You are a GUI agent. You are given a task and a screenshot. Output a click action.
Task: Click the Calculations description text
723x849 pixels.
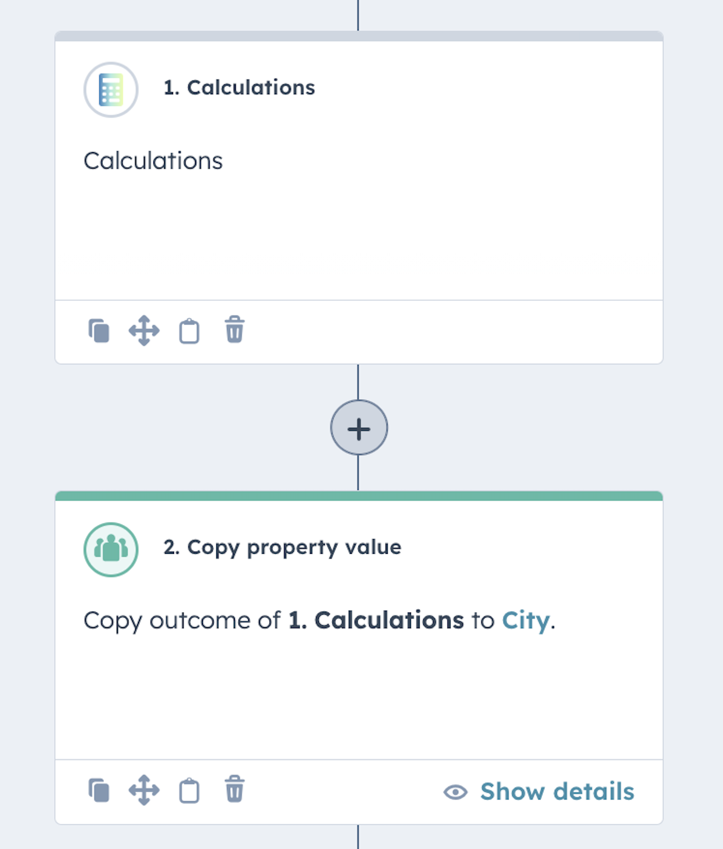(153, 161)
